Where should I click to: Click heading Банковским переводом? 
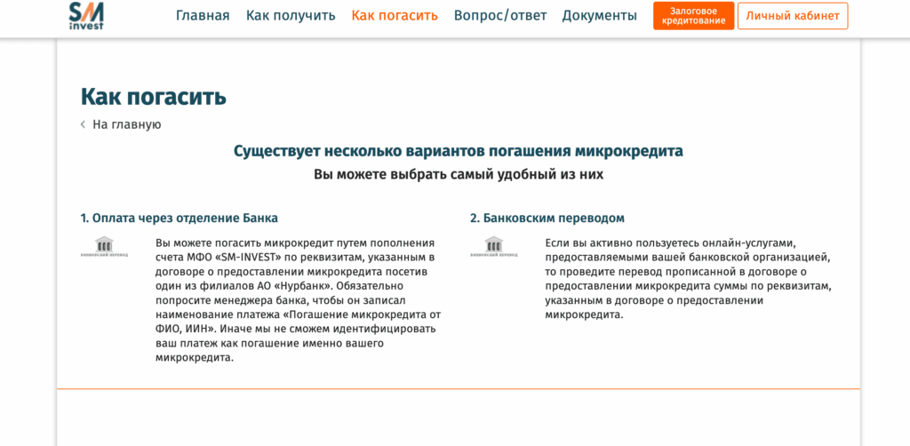point(547,218)
